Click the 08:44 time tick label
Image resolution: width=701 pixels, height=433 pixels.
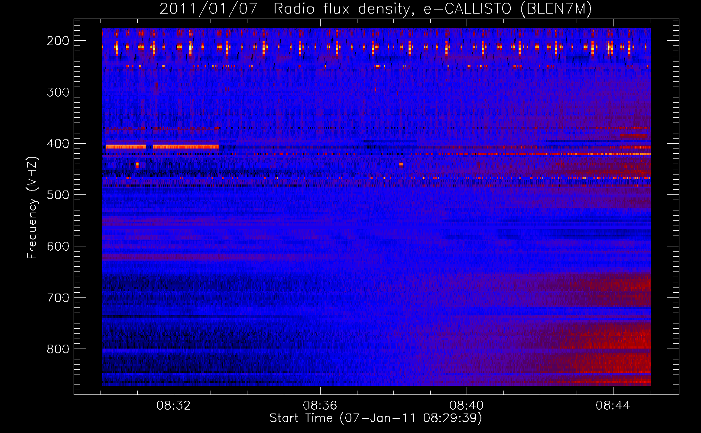613,406
